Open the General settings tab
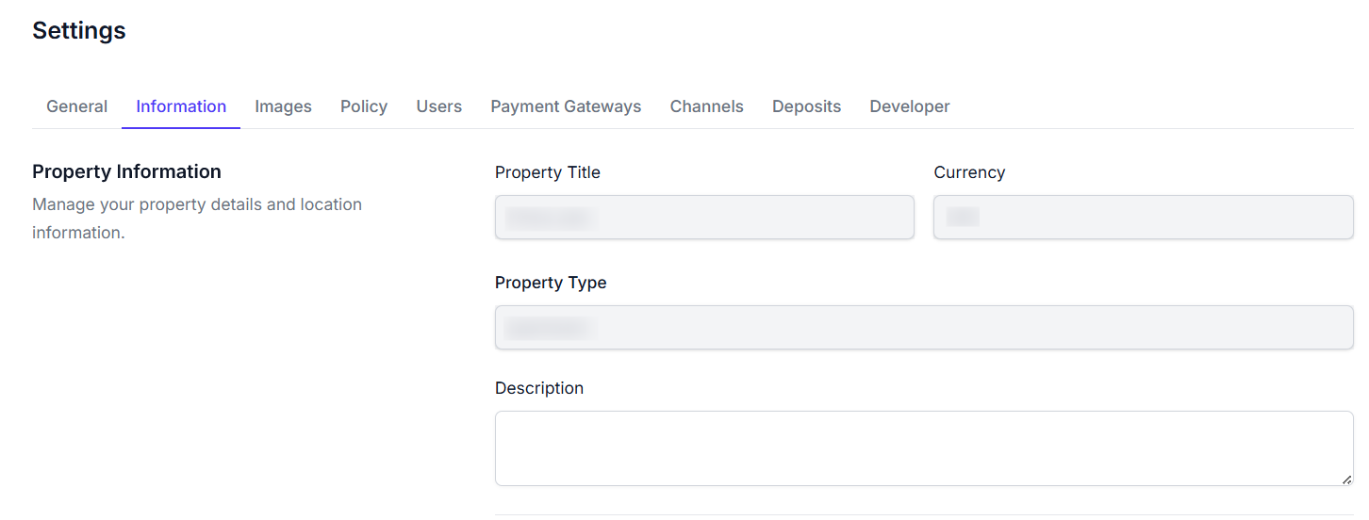This screenshot has height=520, width=1369. pyautogui.click(x=76, y=106)
